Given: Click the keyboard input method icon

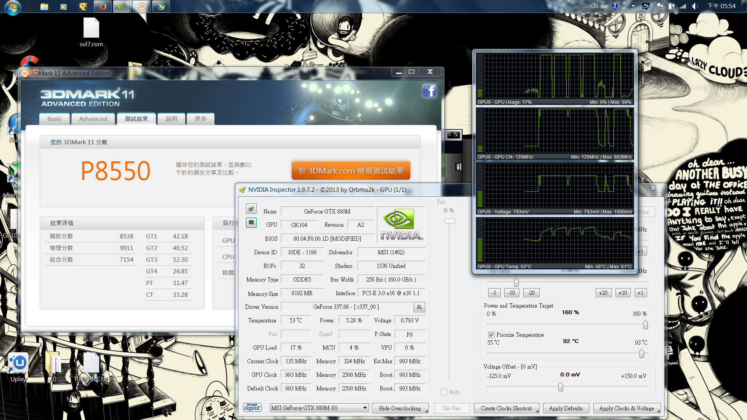Looking at the screenshot, I should click(605, 6).
